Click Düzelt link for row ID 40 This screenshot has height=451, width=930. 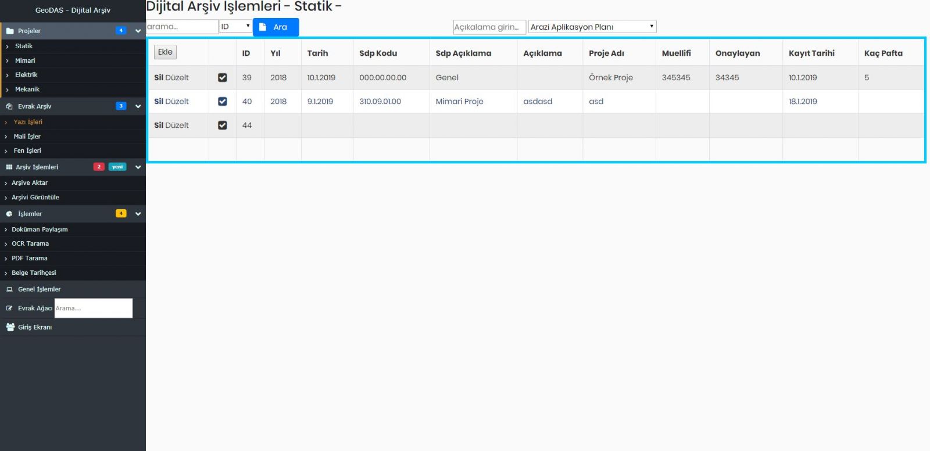[x=177, y=102]
